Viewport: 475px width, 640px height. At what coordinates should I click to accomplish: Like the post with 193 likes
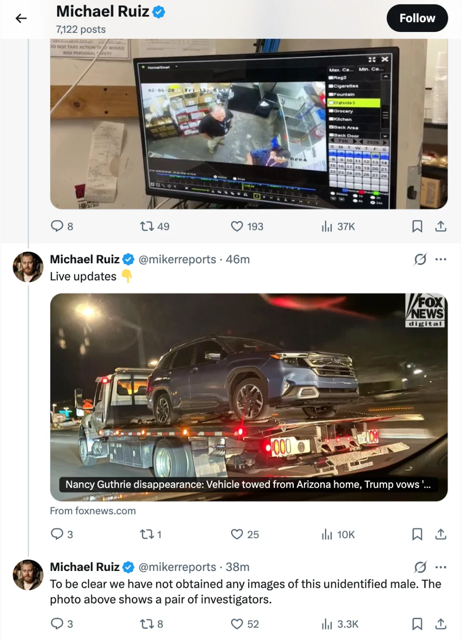(x=237, y=226)
